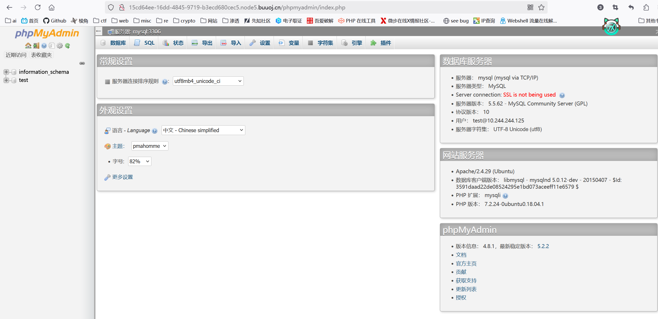Screen dimensions: 658x319
Task: Open the Language selection dropdown
Action: pos(203,130)
